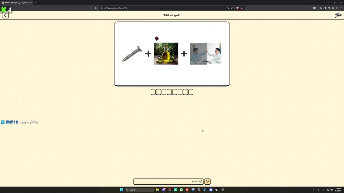Open the Leo AI sparkle icon
344x193 pixels.
[x=333, y=8]
